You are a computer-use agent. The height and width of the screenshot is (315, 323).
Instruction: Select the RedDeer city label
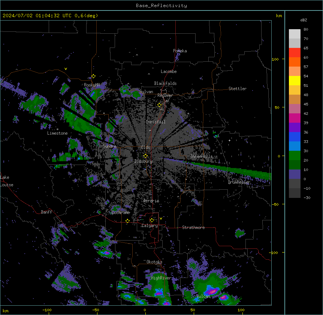165,95
